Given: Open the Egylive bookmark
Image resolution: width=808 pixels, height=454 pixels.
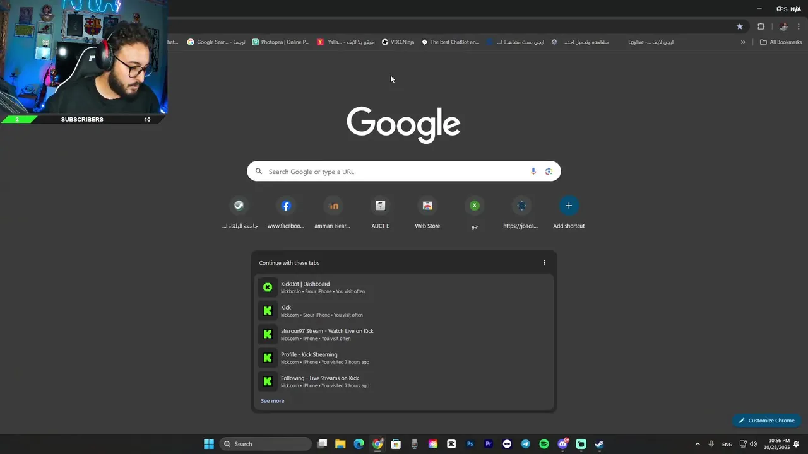Looking at the screenshot, I should [x=651, y=42].
